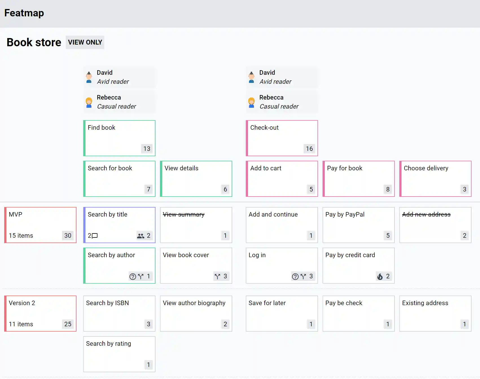The image size is (480, 379).
Task: Click Rebecca's avatar under Check-out column
Action: 251,102
